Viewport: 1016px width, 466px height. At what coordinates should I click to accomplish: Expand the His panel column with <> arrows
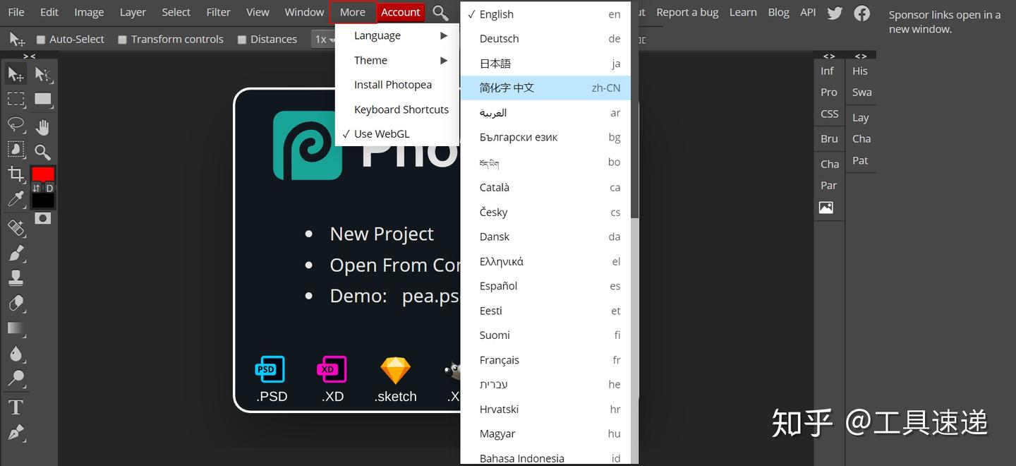pyautogui.click(x=861, y=56)
